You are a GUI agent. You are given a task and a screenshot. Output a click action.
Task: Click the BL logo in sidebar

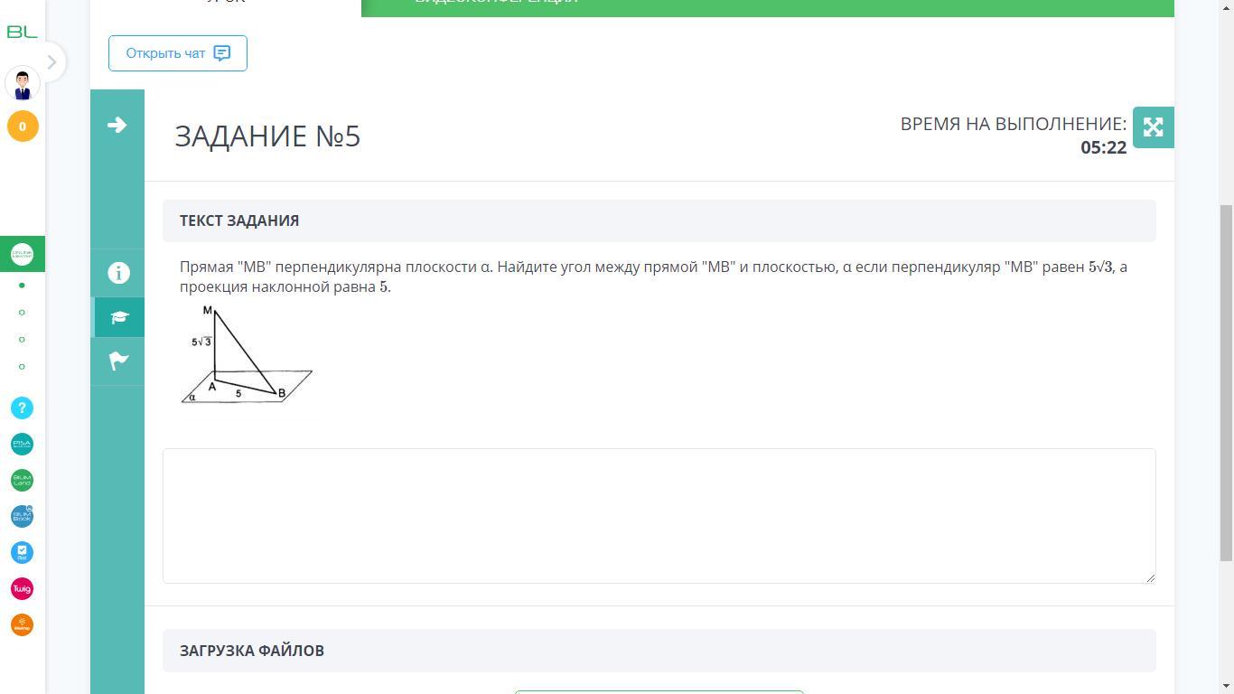coord(22,32)
